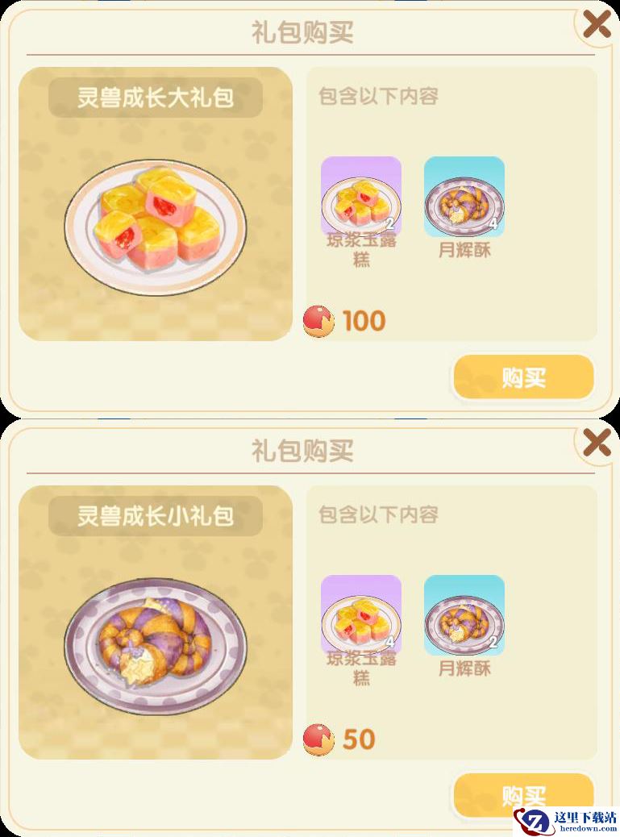Click 月辉酥 item icon in 大礼包 contents

[x=464, y=197]
